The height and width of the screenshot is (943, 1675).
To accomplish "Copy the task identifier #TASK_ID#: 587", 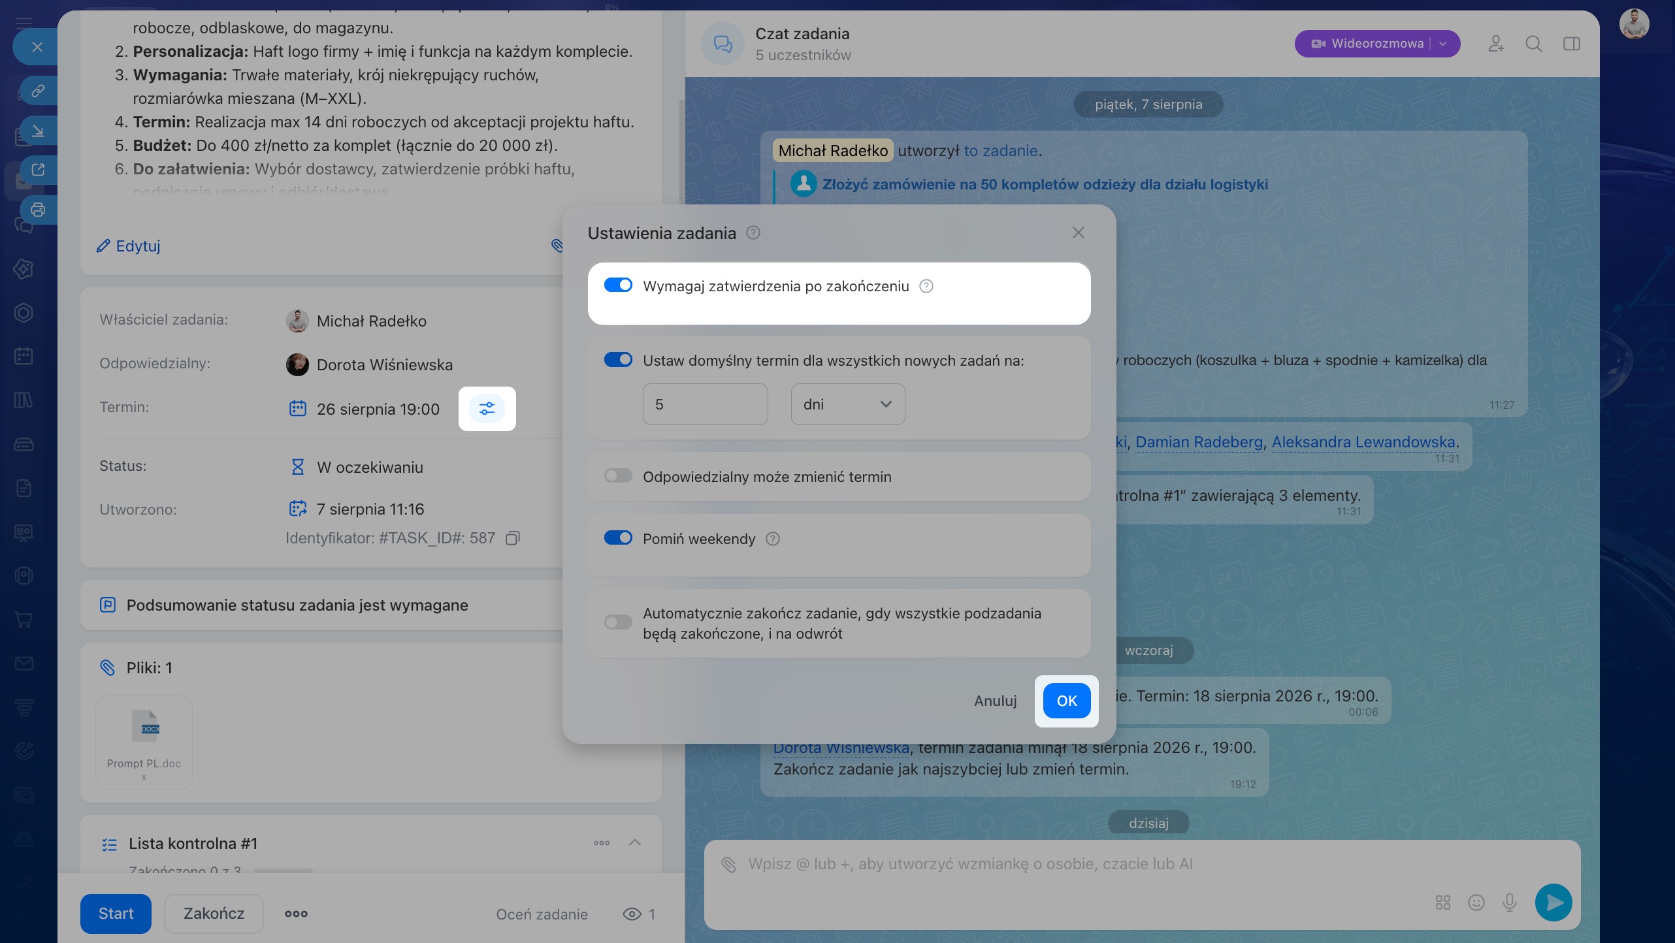I will [513, 538].
